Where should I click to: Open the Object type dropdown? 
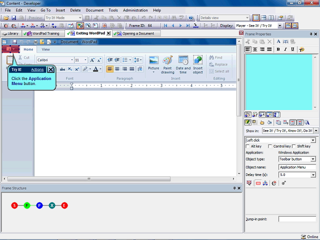(x=313, y=159)
